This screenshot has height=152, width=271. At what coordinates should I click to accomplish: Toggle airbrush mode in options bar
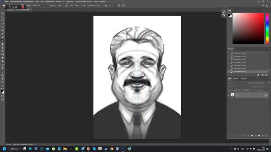pos(84,5)
